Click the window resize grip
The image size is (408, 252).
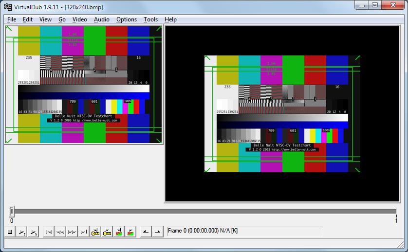(401, 244)
